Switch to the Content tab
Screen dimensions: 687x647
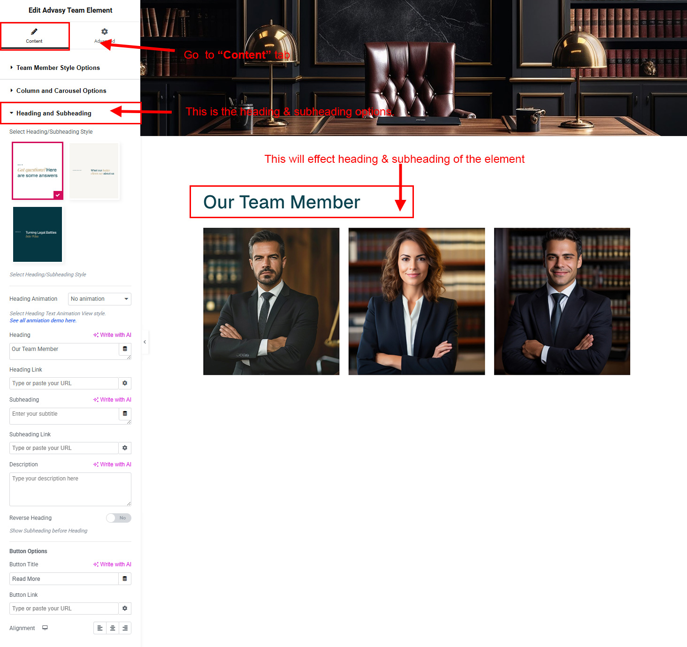click(x=34, y=36)
